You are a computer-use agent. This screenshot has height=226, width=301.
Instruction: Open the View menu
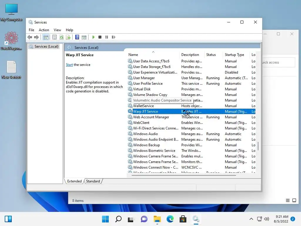[57, 30]
